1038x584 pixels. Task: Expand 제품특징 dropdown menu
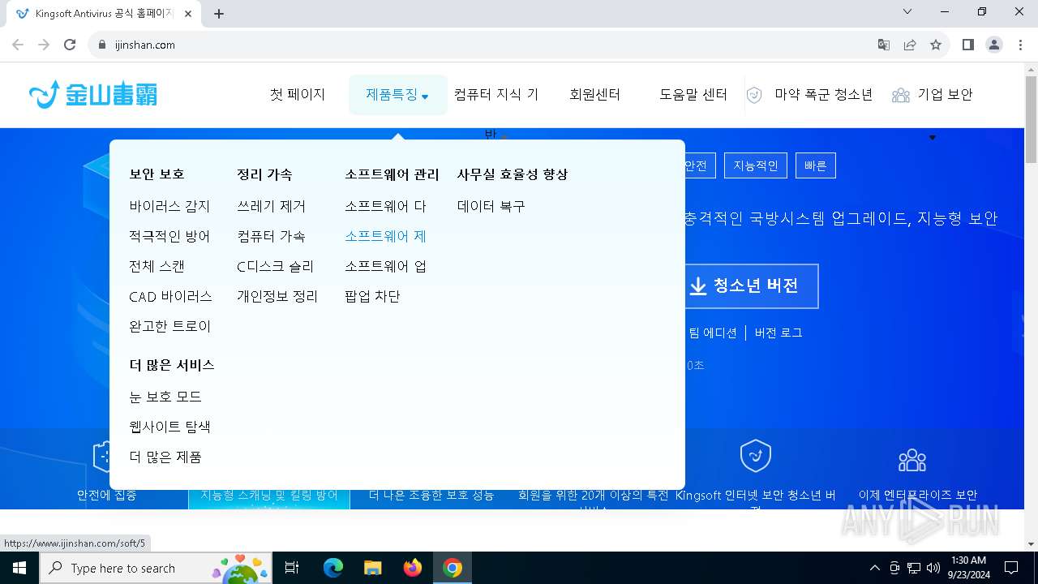point(397,95)
